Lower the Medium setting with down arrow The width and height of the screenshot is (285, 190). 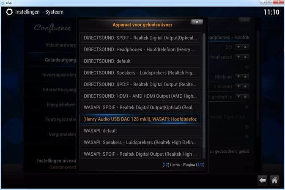coord(238,77)
